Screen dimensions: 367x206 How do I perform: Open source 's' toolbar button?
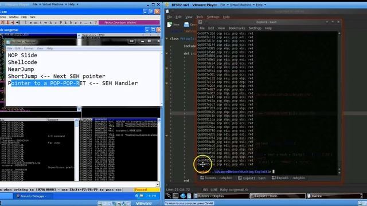91,22
